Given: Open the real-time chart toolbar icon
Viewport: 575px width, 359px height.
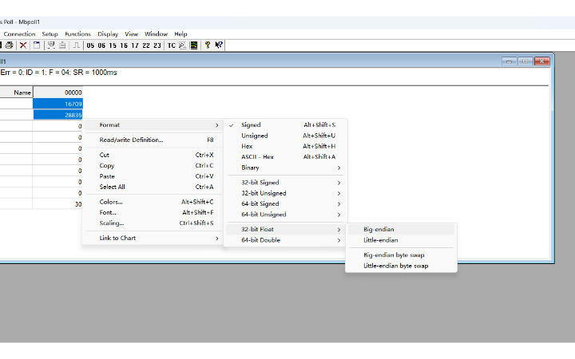Looking at the screenshot, I should click(193, 45).
